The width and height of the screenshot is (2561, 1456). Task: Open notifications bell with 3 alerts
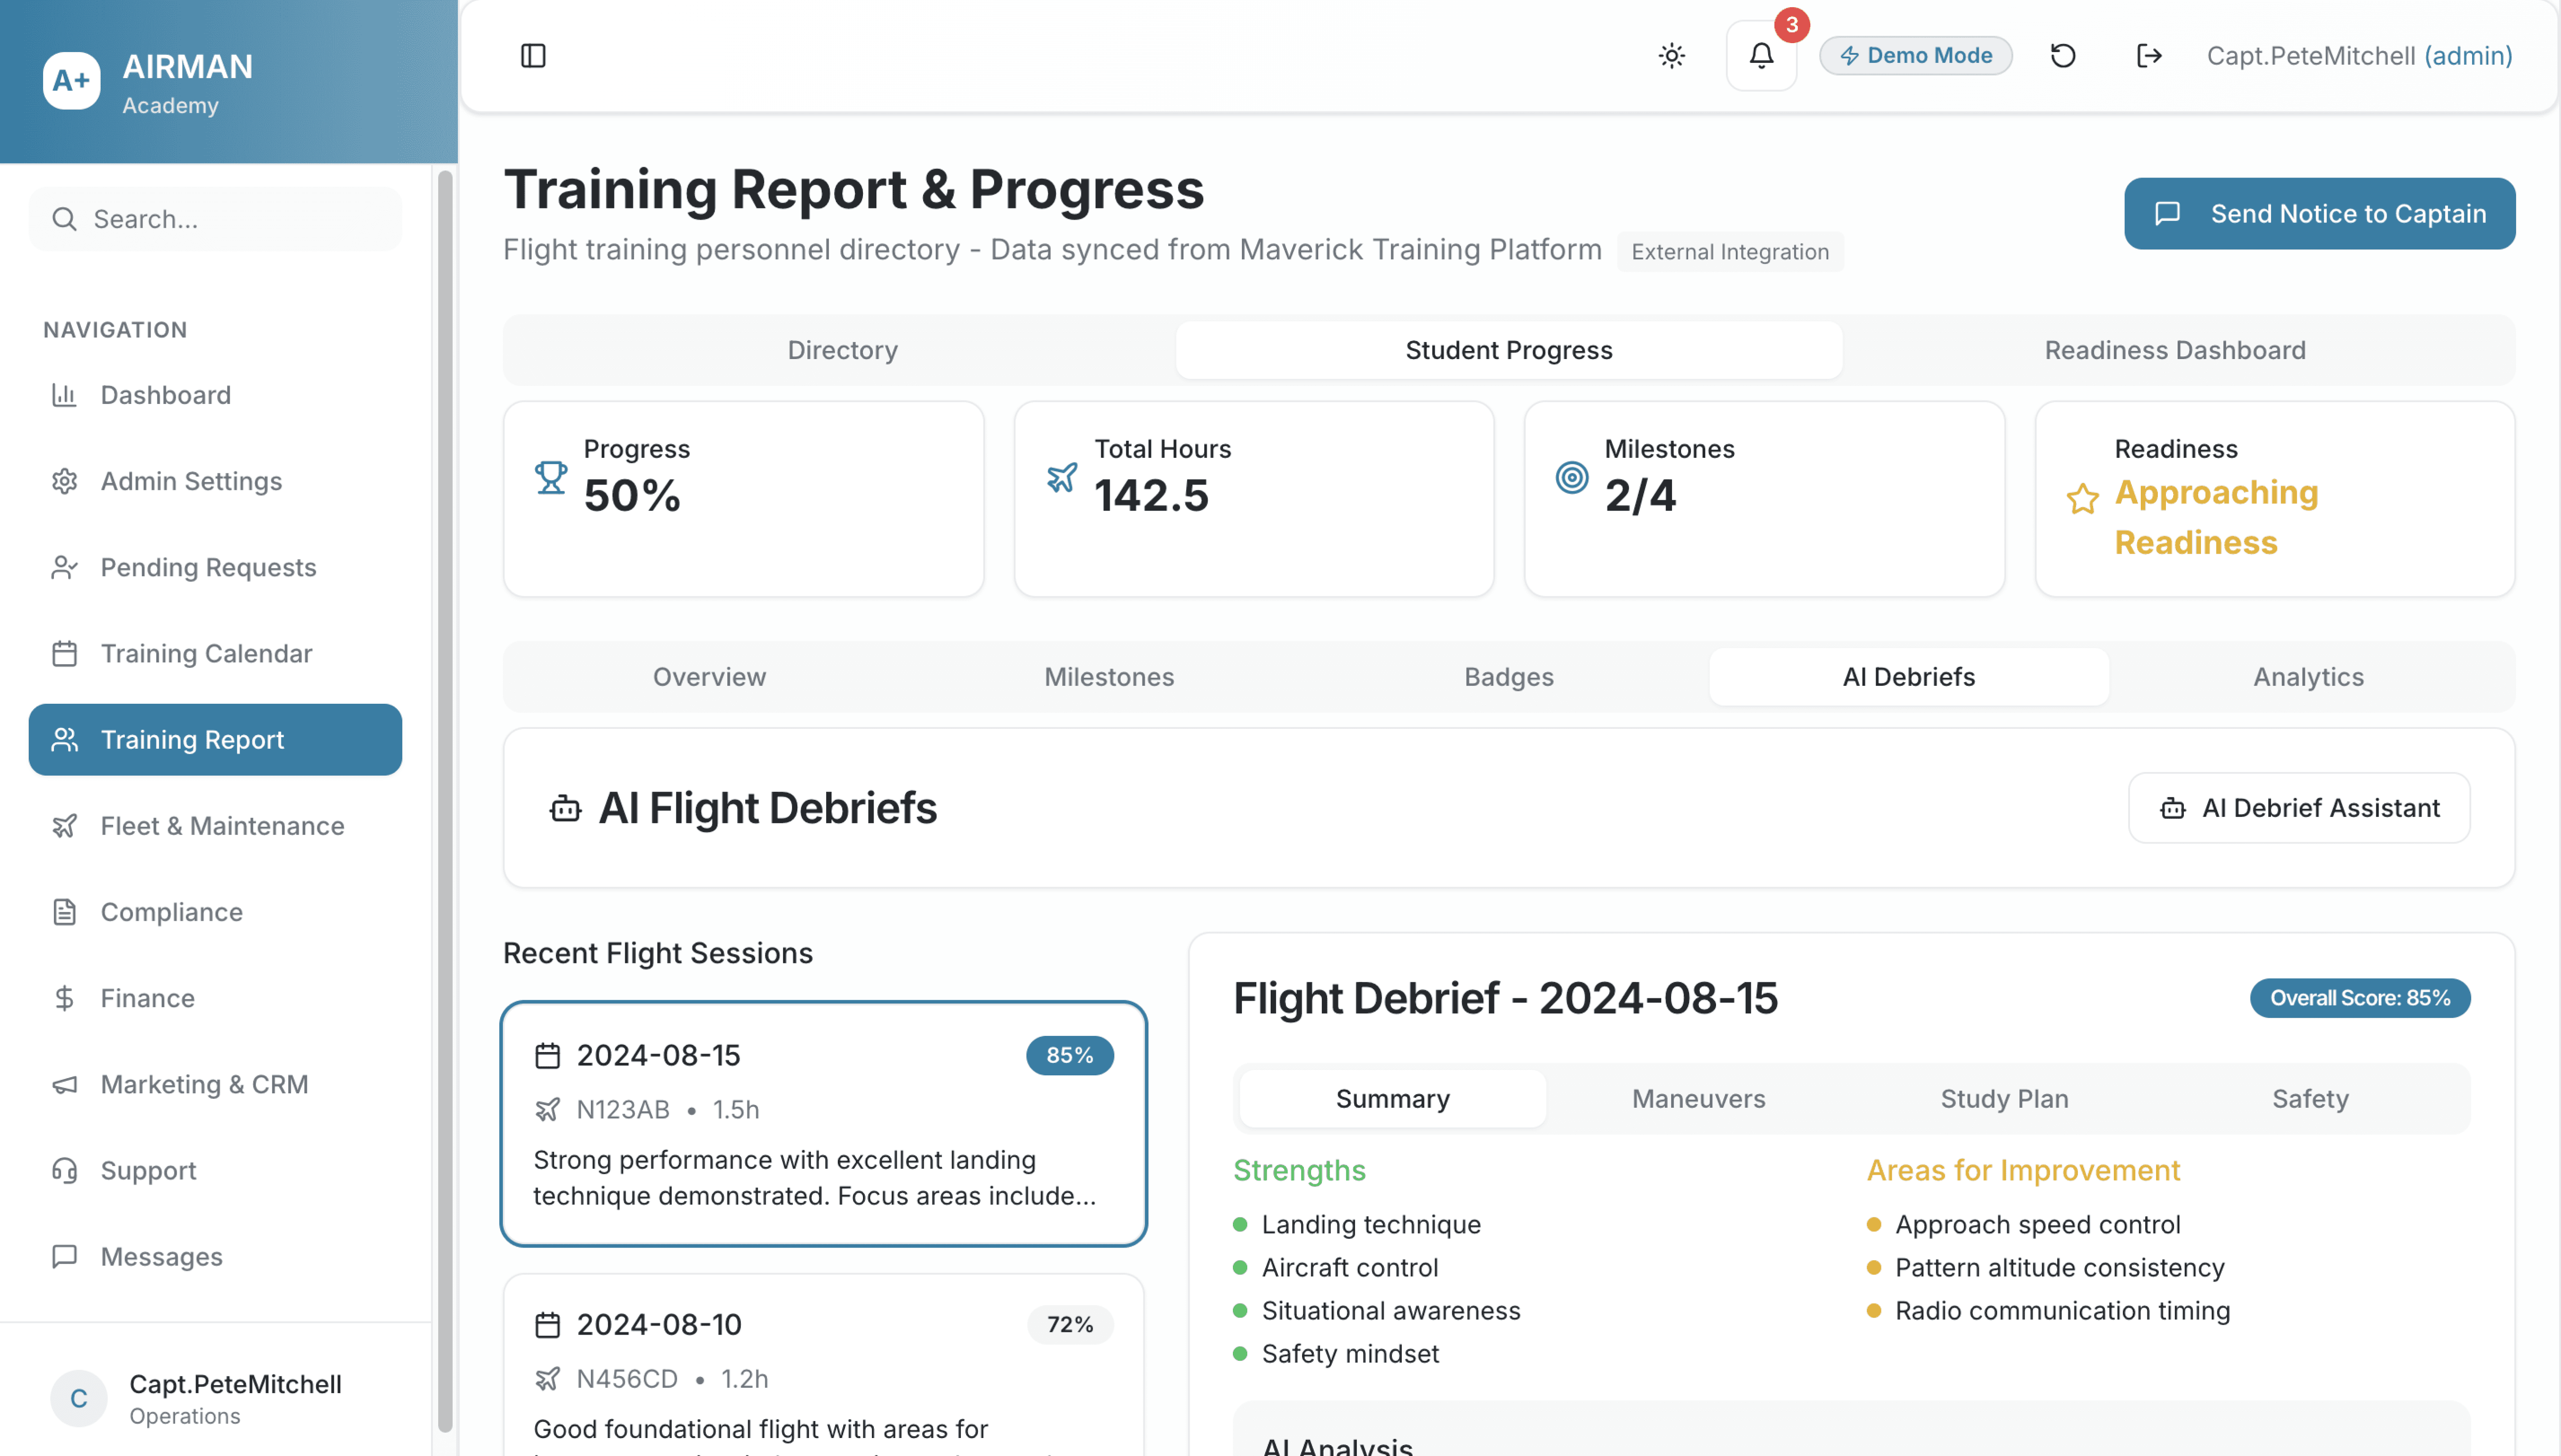(1761, 56)
